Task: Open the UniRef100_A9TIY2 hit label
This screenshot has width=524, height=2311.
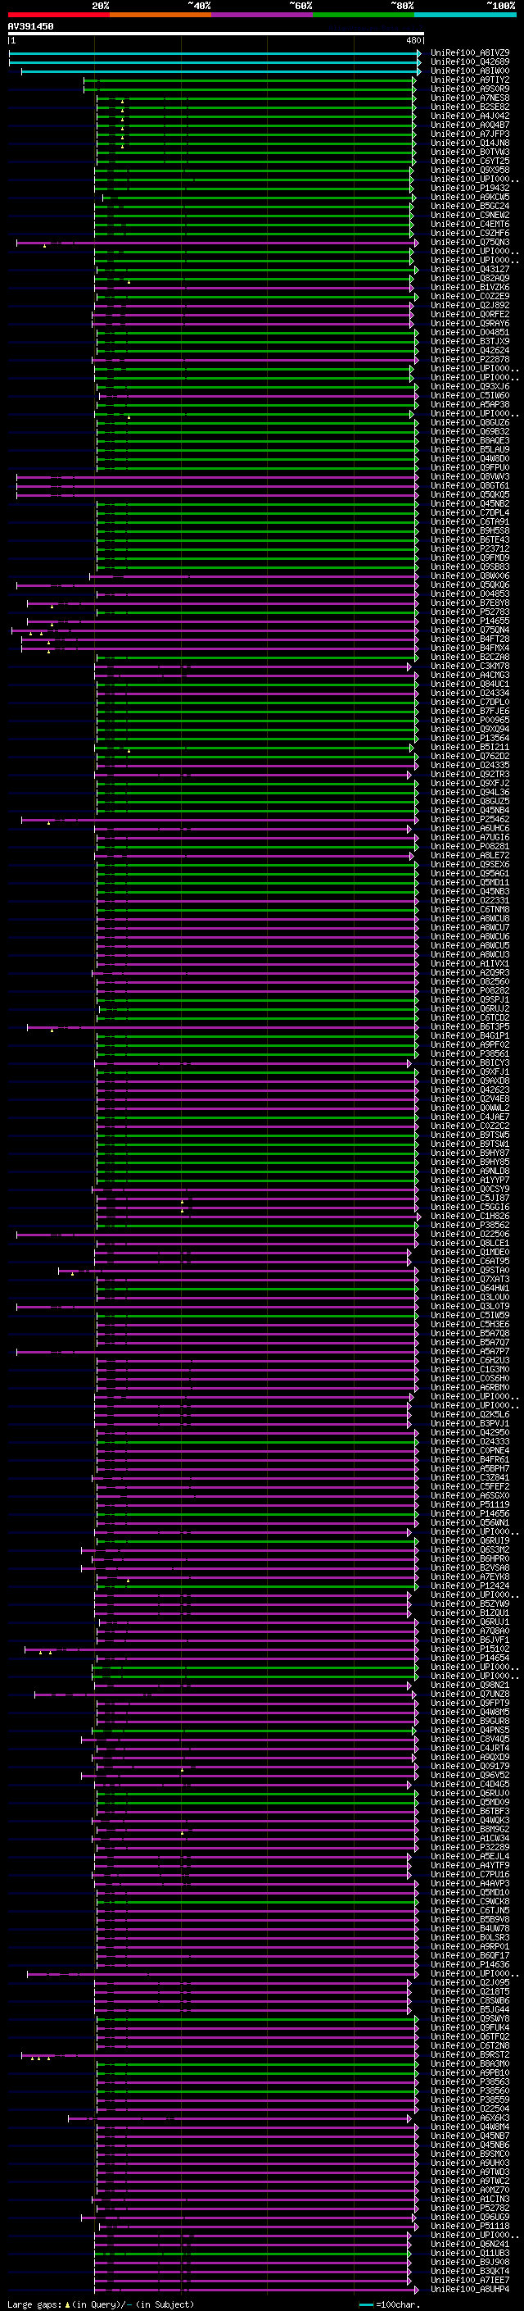Action: coord(470,80)
